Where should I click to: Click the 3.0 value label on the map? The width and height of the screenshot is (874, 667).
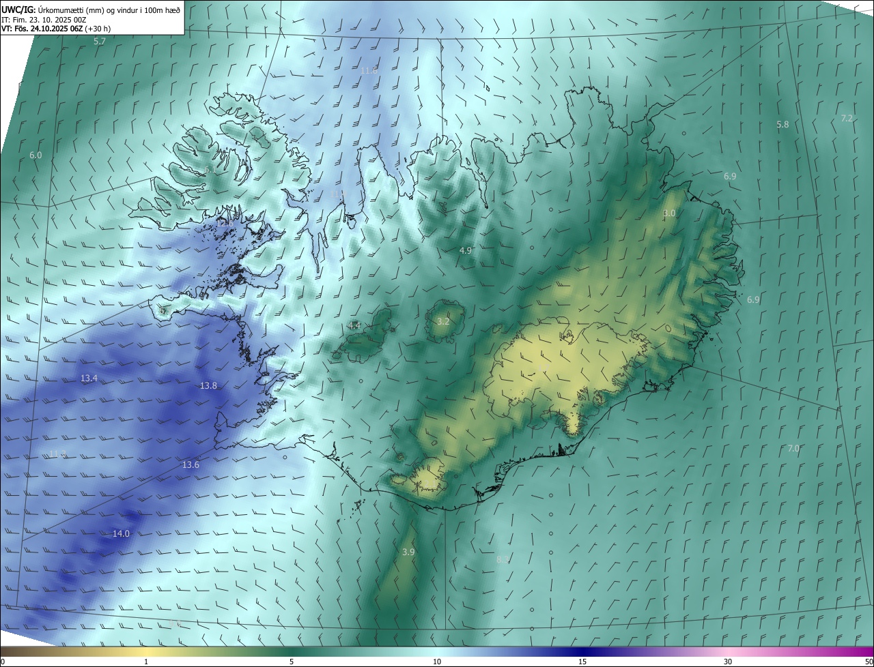(x=669, y=213)
